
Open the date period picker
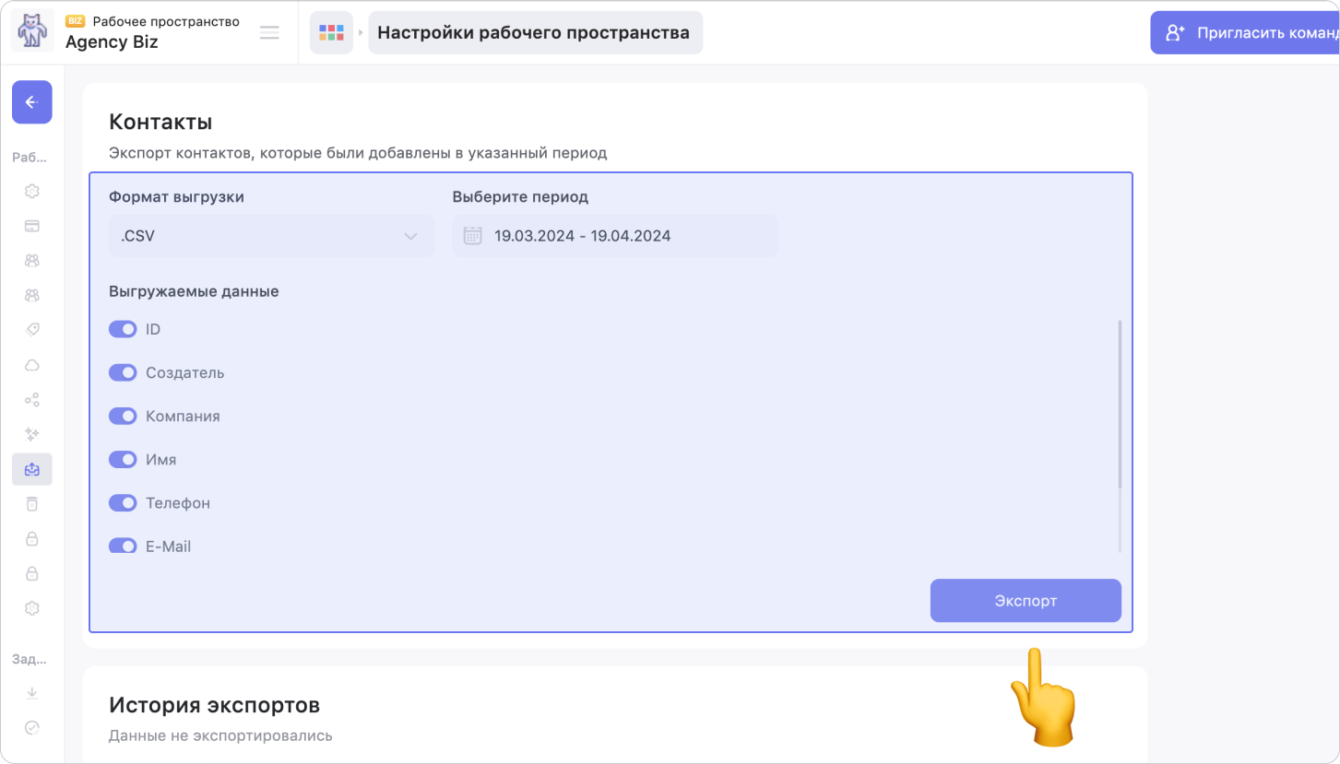coord(615,236)
